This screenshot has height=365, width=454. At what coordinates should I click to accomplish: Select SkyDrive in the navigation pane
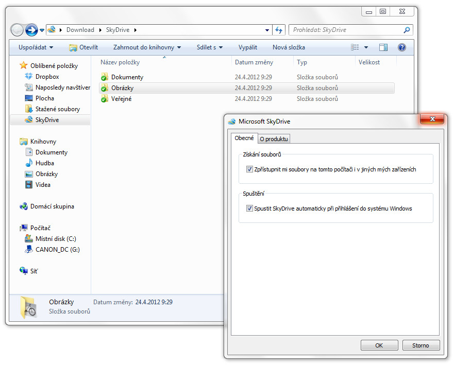[50, 120]
